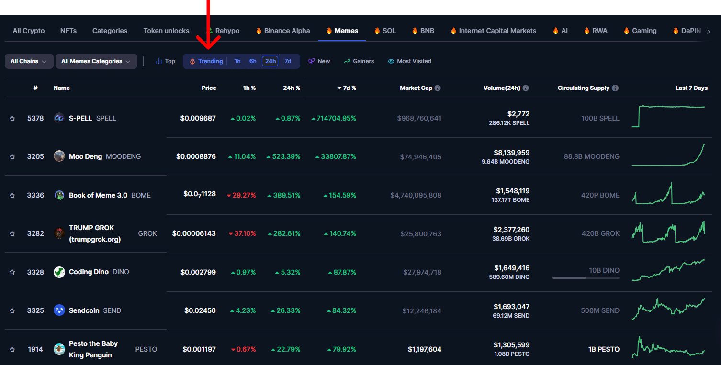Open the AI tab
This screenshot has height=365, width=721.
(x=560, y=31)
